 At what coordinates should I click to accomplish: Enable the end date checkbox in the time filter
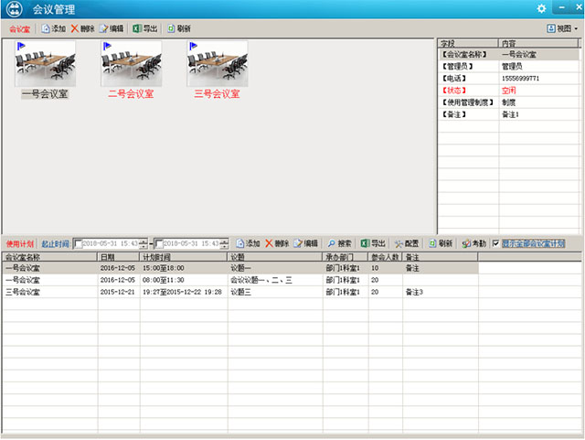(160, 243)
